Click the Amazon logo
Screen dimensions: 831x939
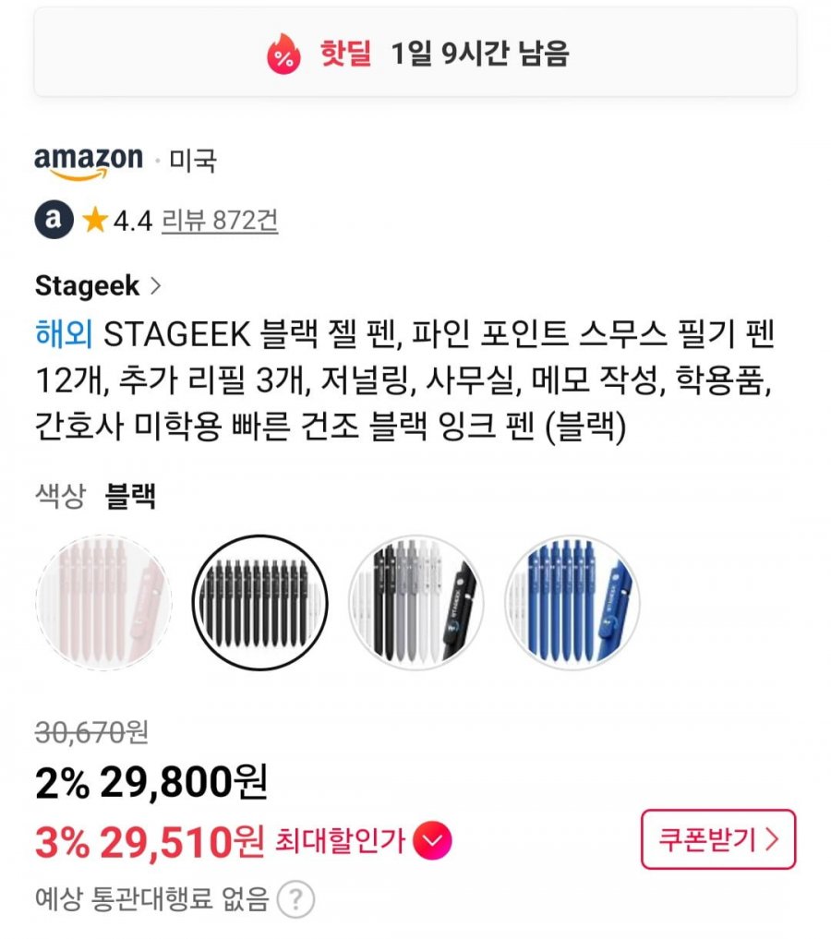pos(89,163)
